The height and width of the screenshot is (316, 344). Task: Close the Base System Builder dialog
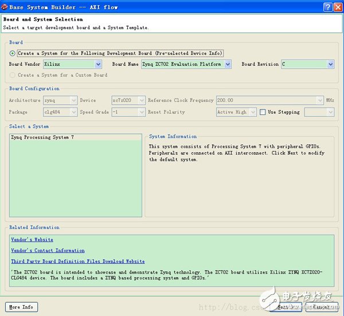coord(337,7)
